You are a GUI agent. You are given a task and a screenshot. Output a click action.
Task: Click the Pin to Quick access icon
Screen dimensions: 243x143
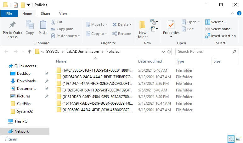point(13,25)
